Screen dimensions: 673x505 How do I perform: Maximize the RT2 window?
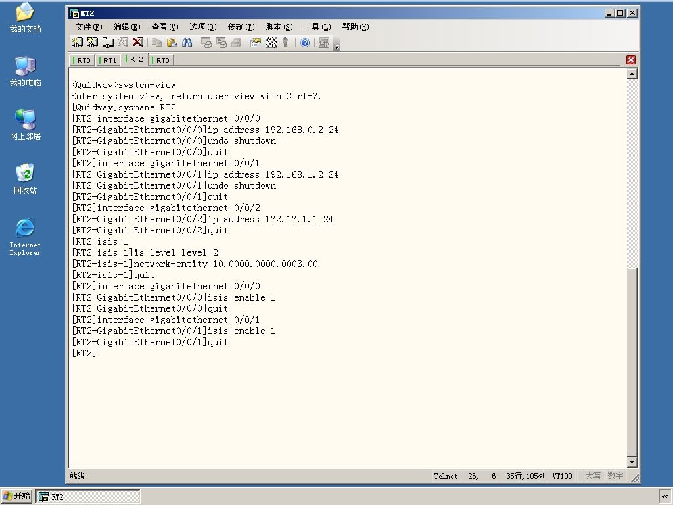620,13
